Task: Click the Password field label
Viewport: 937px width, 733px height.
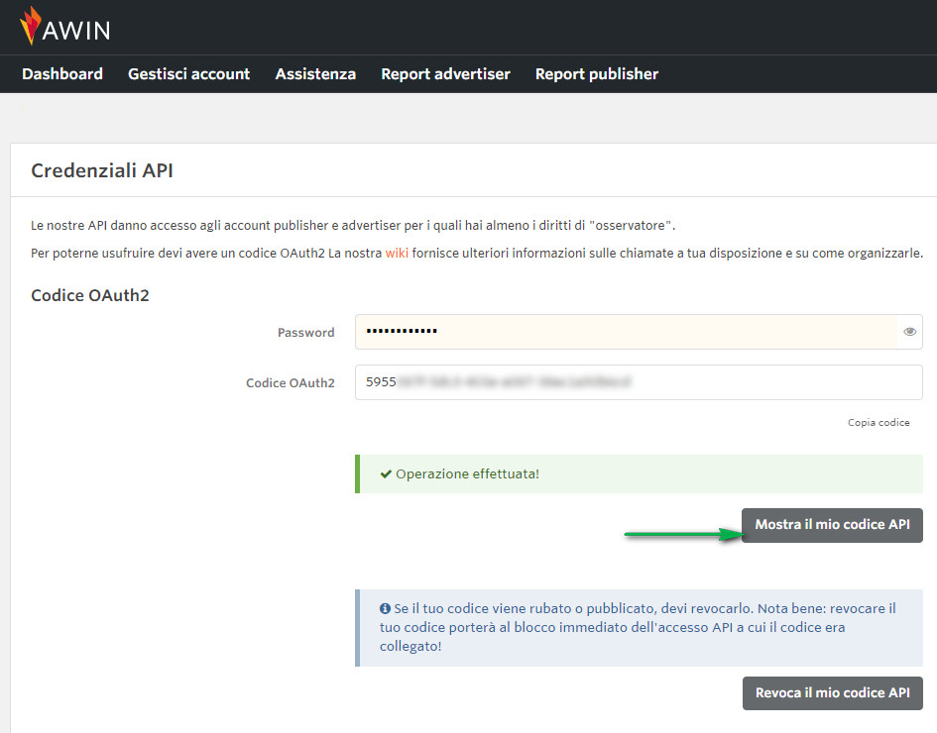Action: coord(305,333)
